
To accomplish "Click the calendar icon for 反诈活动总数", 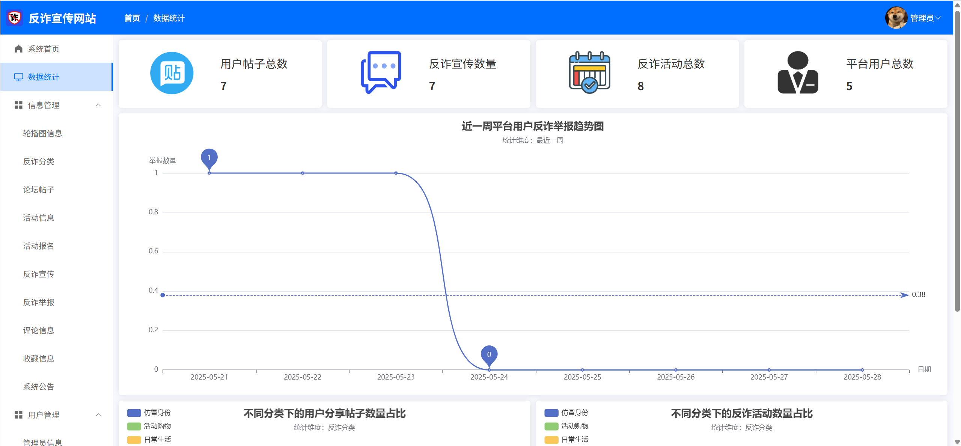I will [x=589, y=72].
